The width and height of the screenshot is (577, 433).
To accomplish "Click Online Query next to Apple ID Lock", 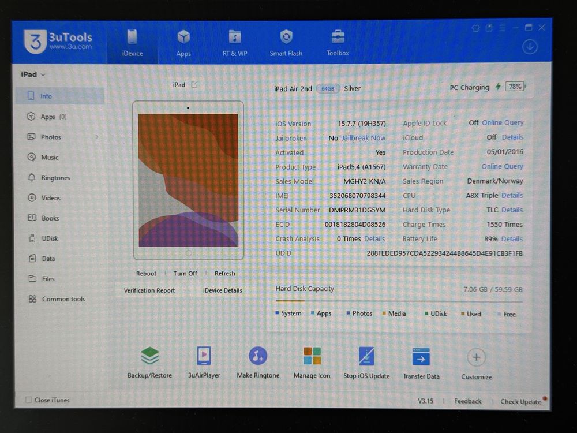I will pos(503,122).
